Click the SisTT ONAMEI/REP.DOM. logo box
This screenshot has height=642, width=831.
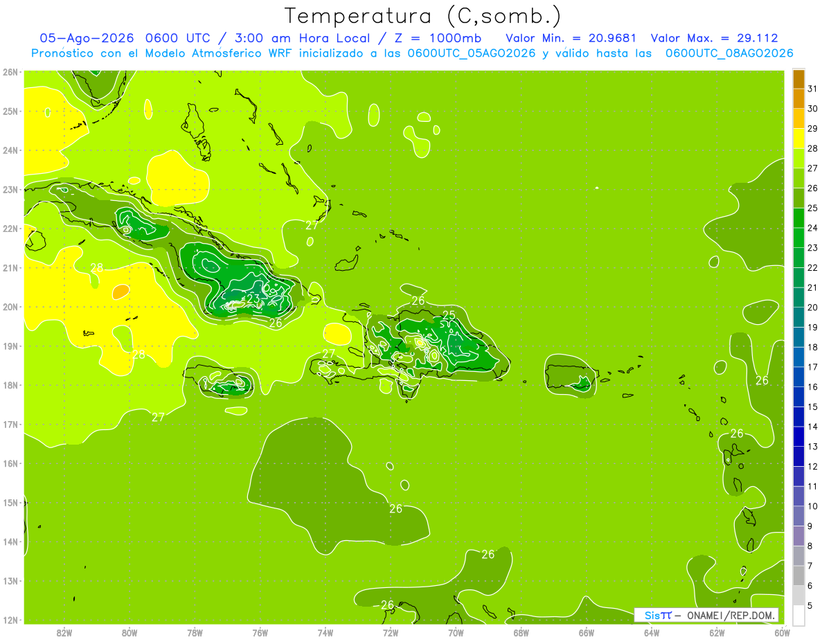[x=706, y=615]
